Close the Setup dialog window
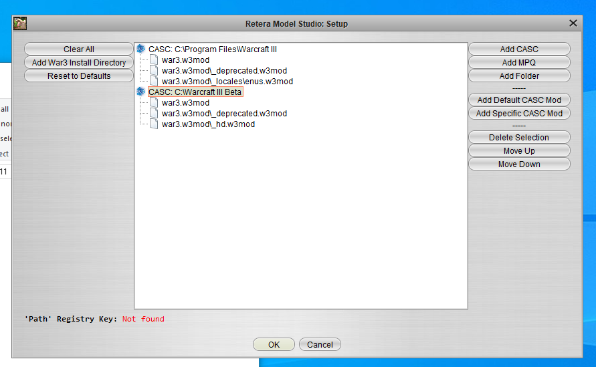Viewport: 596px width, 367px height. pos(573,23)
